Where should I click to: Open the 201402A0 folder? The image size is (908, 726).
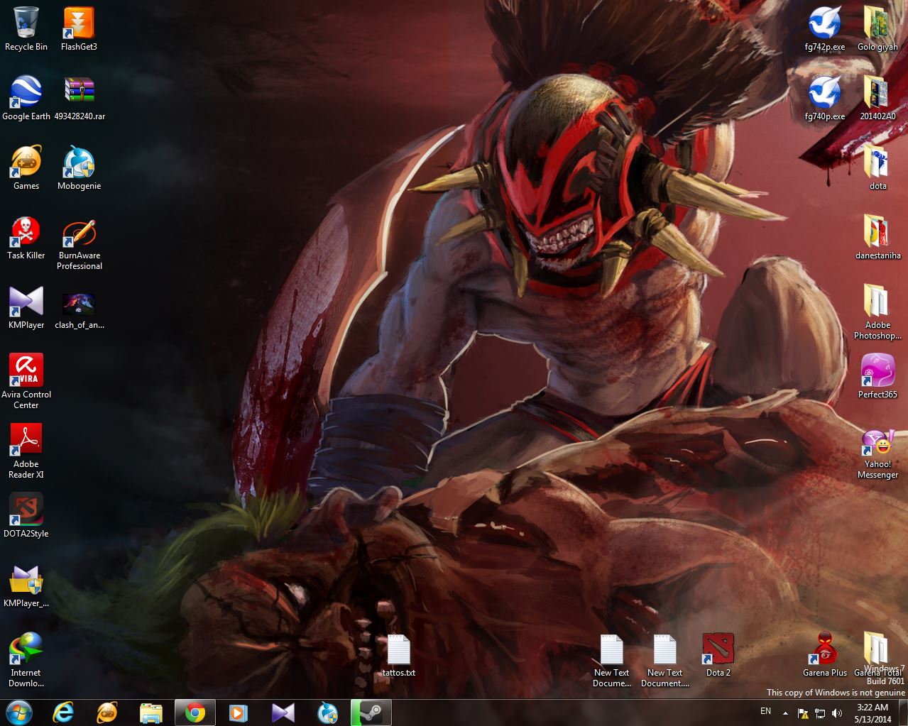coord(877,99)
